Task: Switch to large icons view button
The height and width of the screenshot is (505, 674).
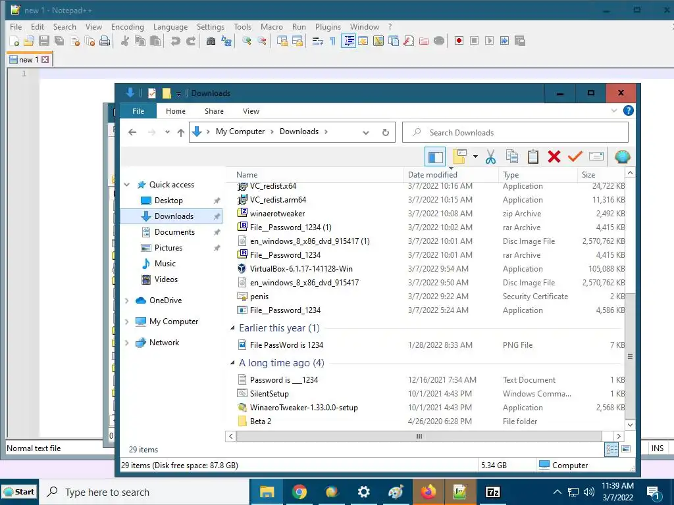Action: [627, 449]
